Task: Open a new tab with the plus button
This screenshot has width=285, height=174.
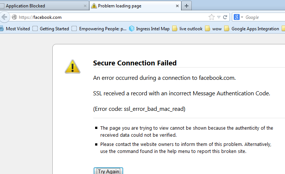Action: [x=187, y=6]
